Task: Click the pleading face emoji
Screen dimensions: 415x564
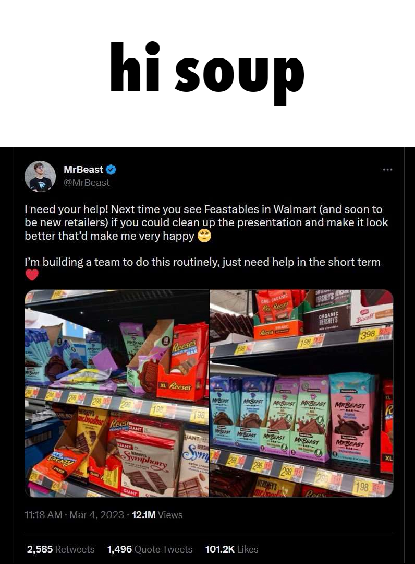Action: (x=204, y=236)
